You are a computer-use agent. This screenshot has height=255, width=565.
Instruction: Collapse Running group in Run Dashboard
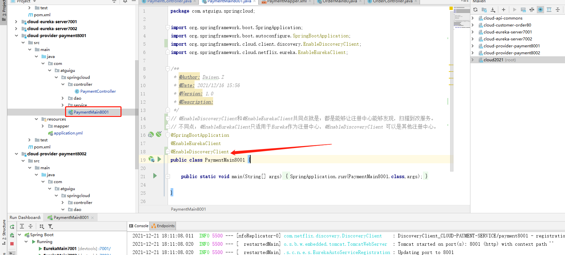pos(26,241)
